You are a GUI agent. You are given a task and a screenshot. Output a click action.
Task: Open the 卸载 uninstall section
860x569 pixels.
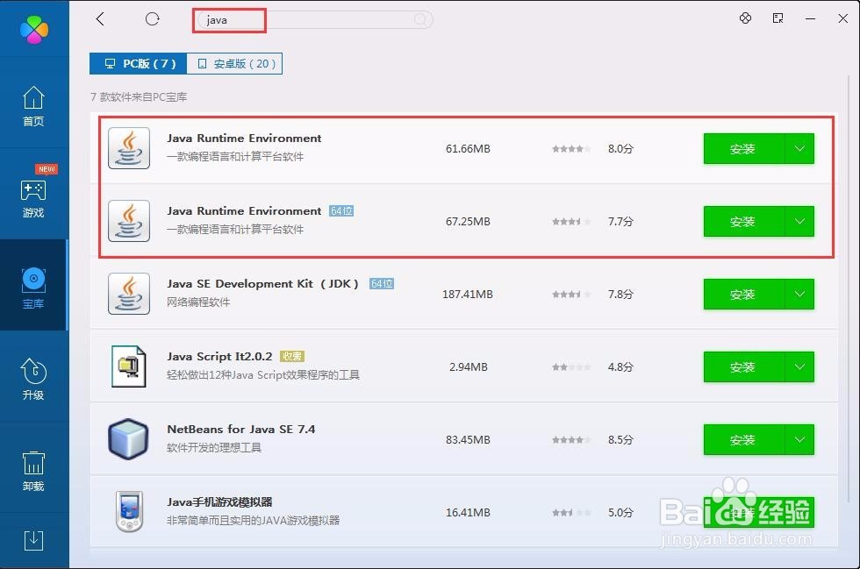point(33,470)
